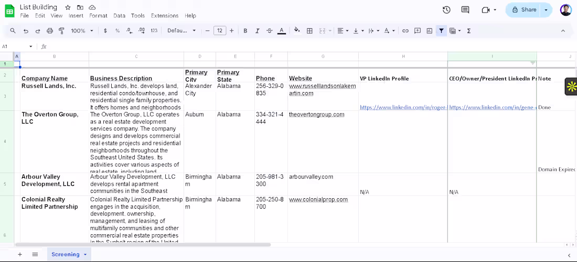Viewport: 577px width, 262px height.
Task: Open the Name box dropdown arrow
Action: click(31, 47)
